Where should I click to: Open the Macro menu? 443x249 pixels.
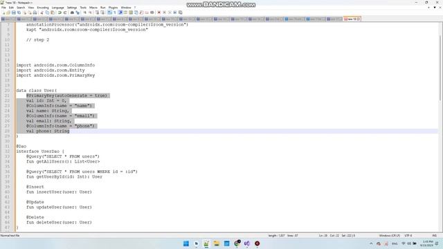(93, 8)
